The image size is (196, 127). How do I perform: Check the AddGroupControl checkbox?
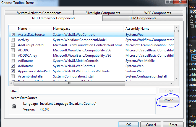[13, 45]
